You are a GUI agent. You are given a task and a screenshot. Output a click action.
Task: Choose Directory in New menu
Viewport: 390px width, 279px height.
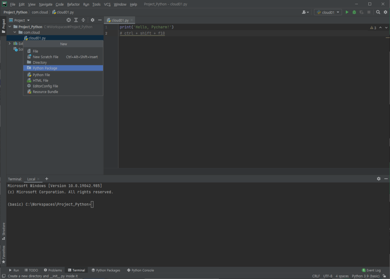point(63,62)
